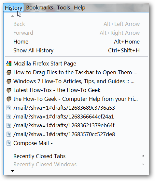This screenshot has width=155, height=181.
Task: Click the geek icon beside Latest How-Tos
Action: click(x=9, y=90)
